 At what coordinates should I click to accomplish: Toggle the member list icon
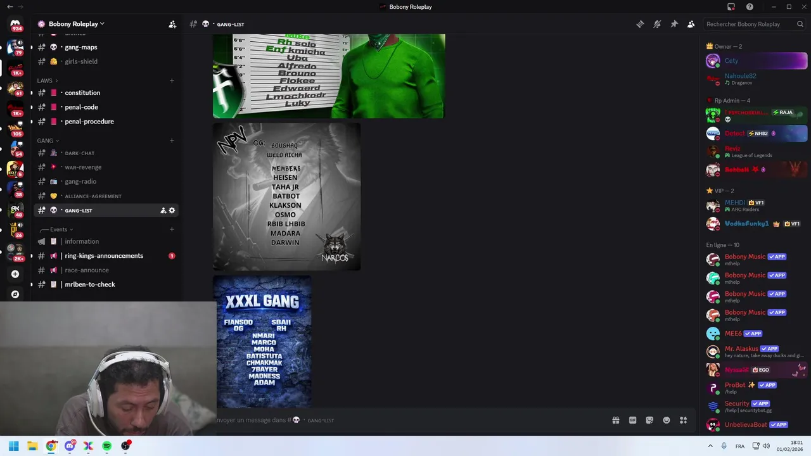click(691, 24)
